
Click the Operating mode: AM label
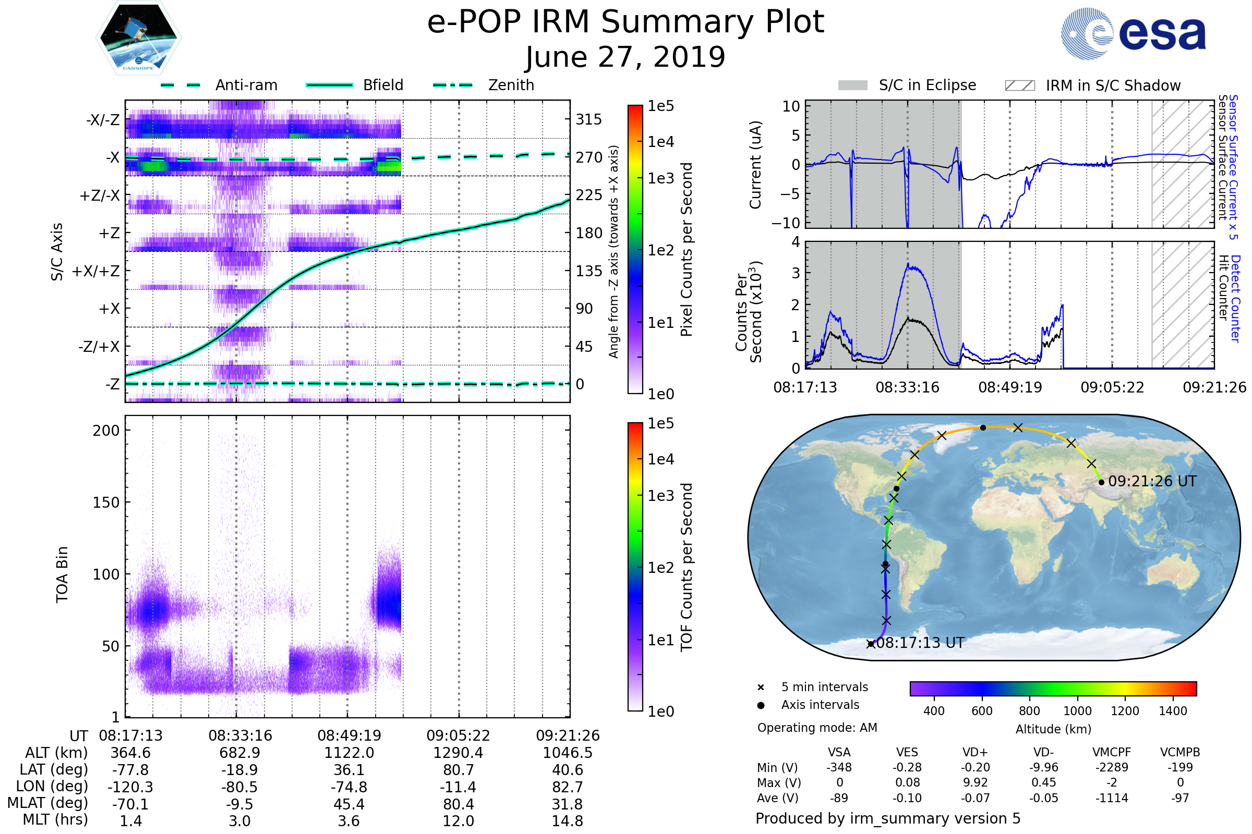coord(817,728)
